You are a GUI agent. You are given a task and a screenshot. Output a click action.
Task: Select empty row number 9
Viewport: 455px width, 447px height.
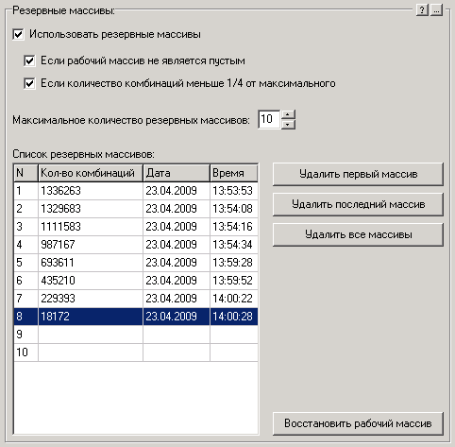(x=136, y=335)
